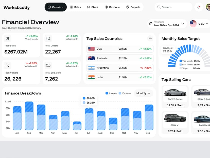Open the Monthly period dropdown

point(143,93)
